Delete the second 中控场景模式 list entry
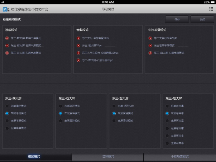Viewport: 216px width, 162px height. pos(150,46)
